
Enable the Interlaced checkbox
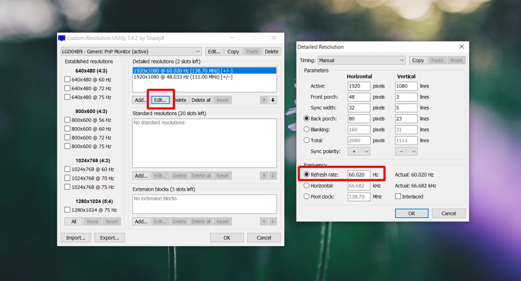coord(398,196)
